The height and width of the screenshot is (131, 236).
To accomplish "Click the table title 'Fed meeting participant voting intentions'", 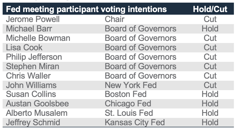I will 86,9.
